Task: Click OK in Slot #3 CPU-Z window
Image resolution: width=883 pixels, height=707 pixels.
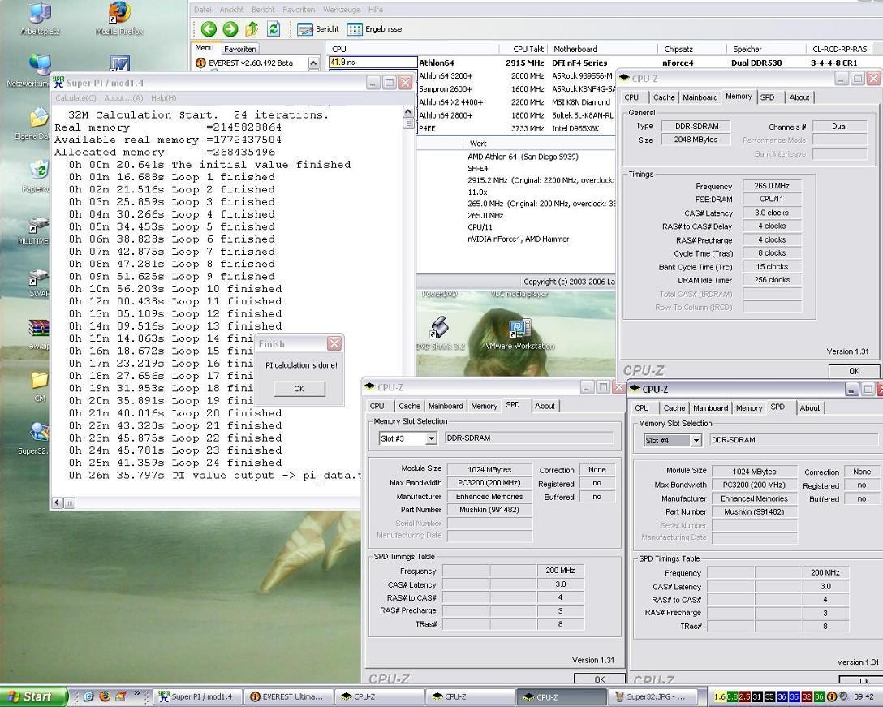Action: point(600,679)
